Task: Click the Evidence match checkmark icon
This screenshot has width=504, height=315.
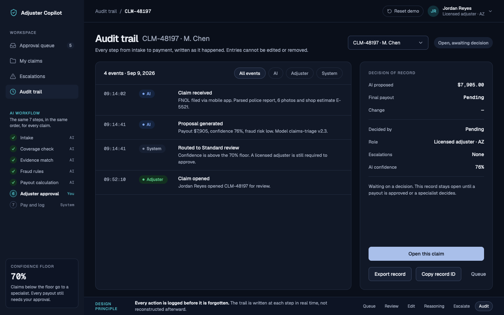Action: pos(13,160)
